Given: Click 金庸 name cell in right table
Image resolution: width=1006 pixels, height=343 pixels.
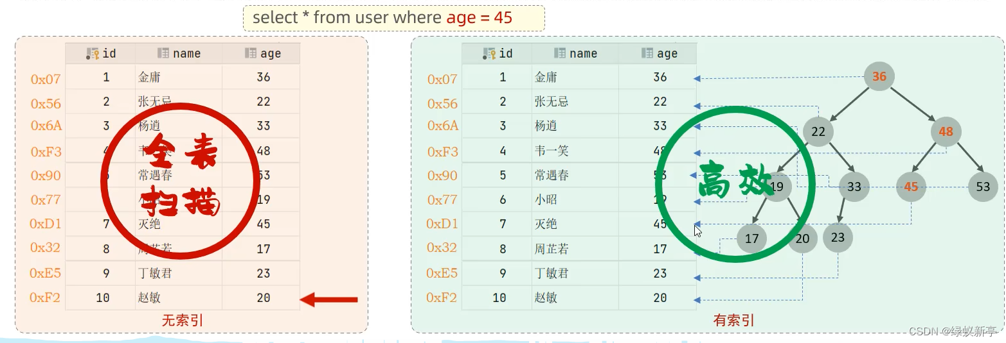Looking at the screenshot, I should click(575, 77).
